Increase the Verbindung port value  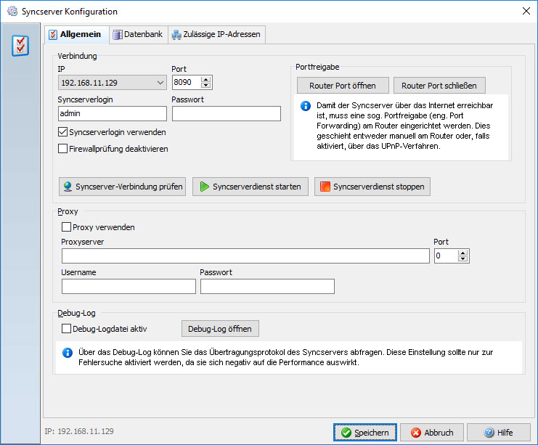pos(206,80)
